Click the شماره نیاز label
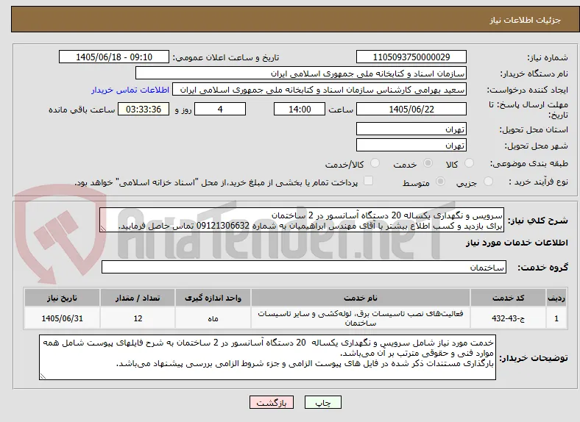The image size is (580, 422). click(x=547, y=57)
